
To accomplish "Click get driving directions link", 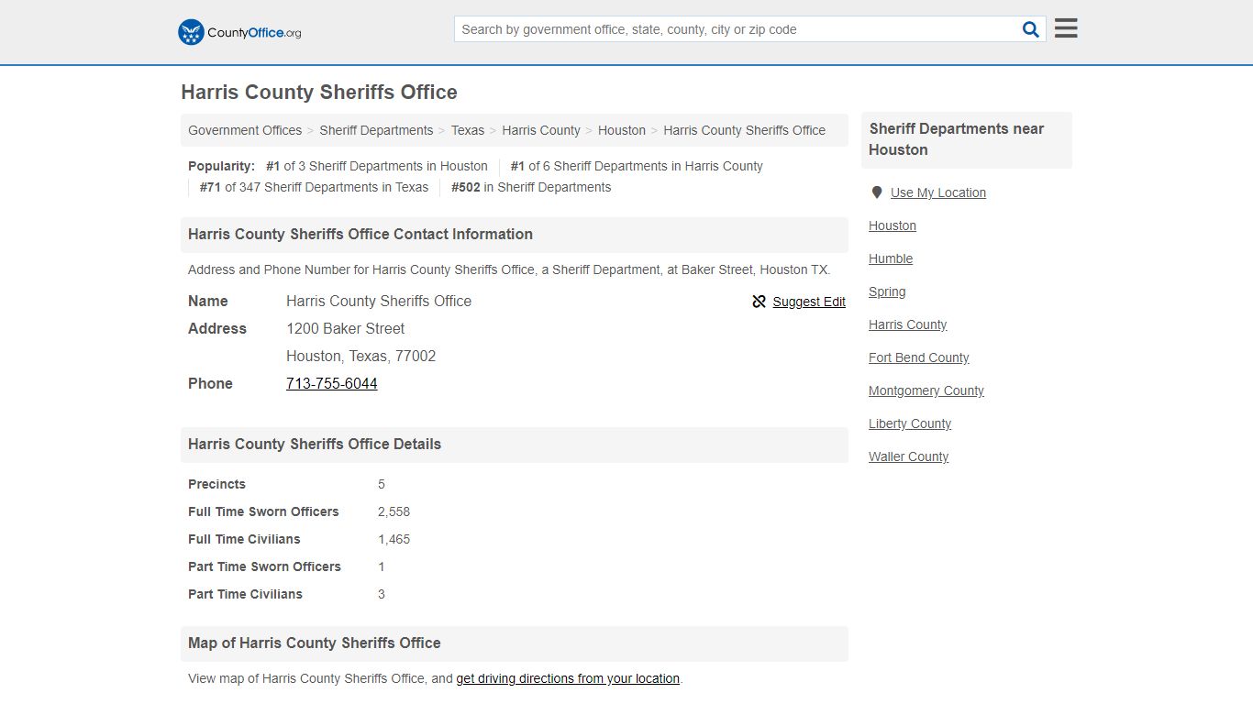I will (568, 678).
